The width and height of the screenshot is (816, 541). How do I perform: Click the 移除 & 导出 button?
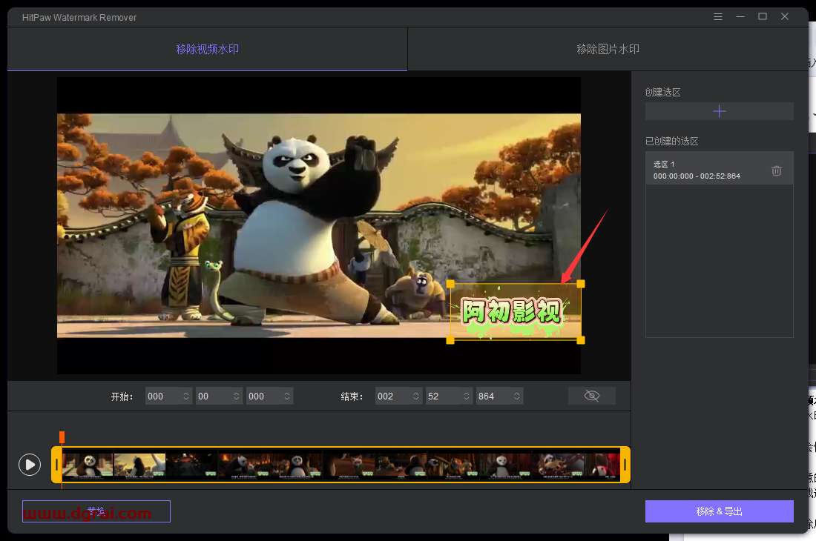(x=720, y=511)
